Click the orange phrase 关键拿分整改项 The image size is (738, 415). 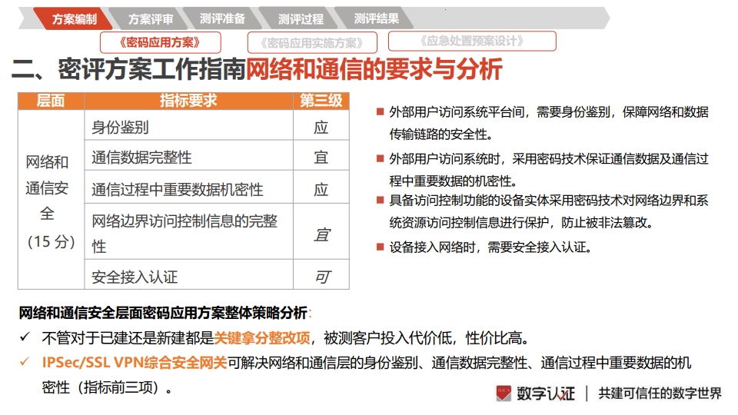coord(261,338)
